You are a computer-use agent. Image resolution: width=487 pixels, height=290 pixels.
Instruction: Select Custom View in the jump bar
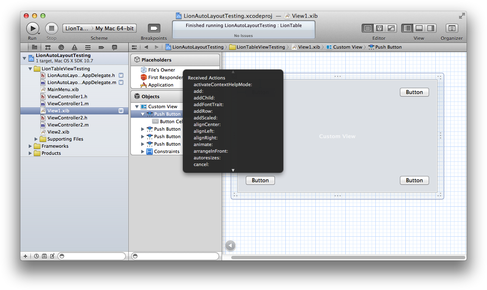[344, 47]
